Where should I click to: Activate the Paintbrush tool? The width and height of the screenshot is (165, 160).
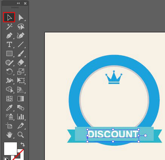coord(21,53)
